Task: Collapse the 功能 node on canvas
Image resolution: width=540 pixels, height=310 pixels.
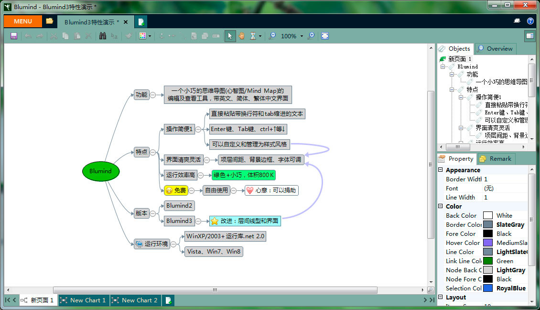Action: [153, 95]
